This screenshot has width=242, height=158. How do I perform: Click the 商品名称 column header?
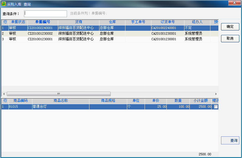(60, 101)
